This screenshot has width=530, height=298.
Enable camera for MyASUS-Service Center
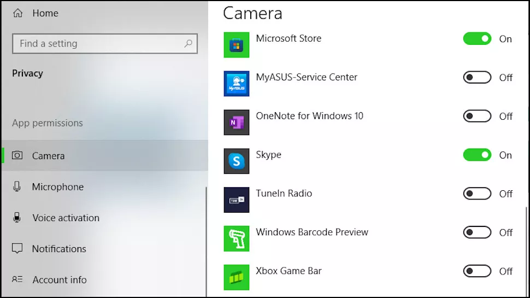click(x=477, y=78)
